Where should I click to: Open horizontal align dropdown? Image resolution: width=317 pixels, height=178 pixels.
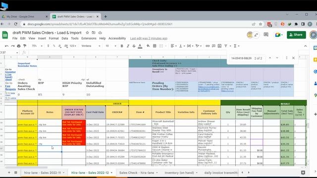173,46
